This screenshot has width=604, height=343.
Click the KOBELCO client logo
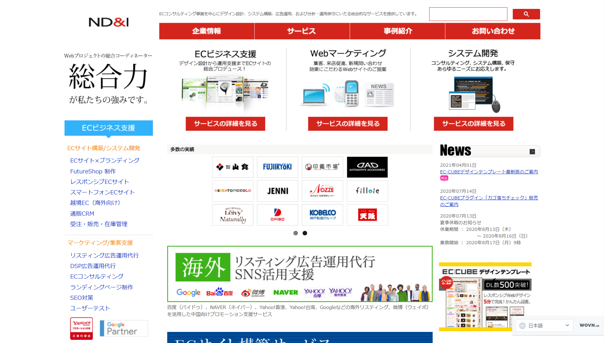(x=322, y=215)
